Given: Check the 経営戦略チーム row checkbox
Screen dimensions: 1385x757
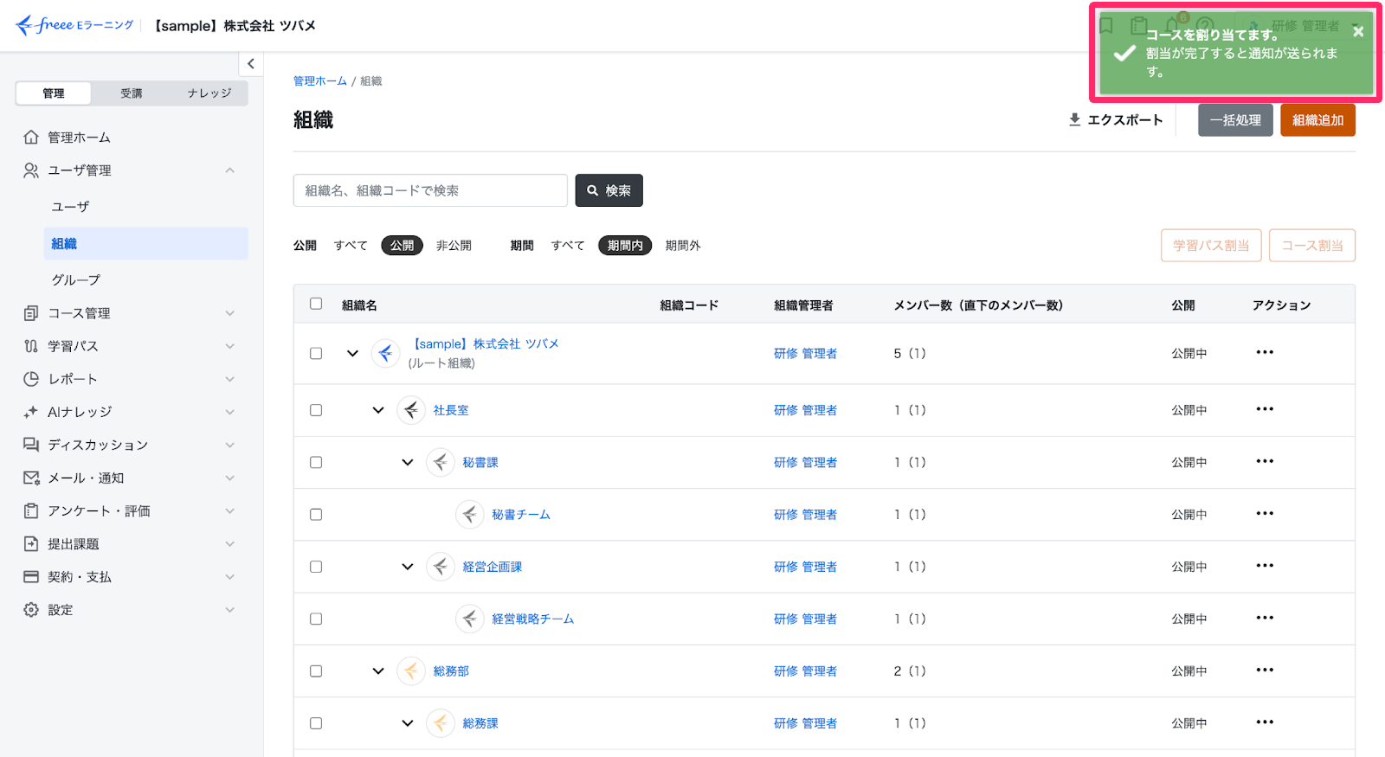Looking at the screenshot, I should pos(316,619).
